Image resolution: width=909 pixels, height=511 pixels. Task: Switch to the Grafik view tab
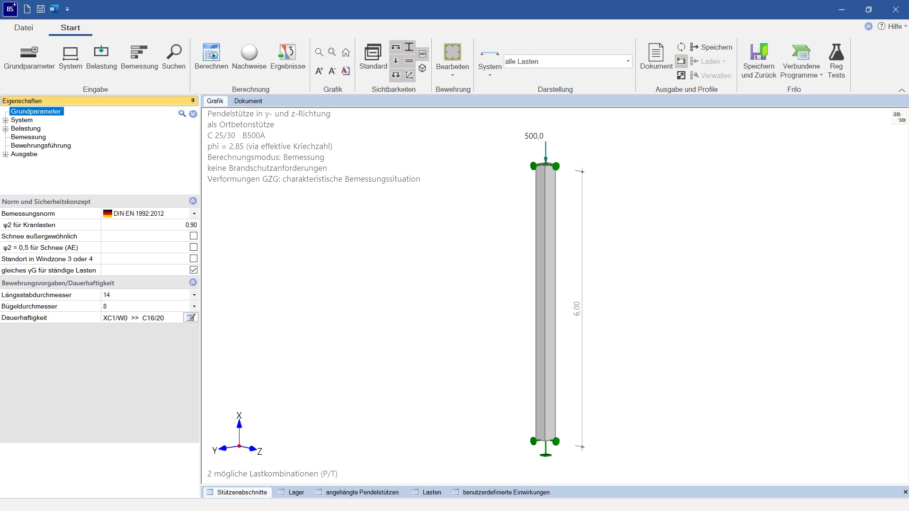[215, 101]
